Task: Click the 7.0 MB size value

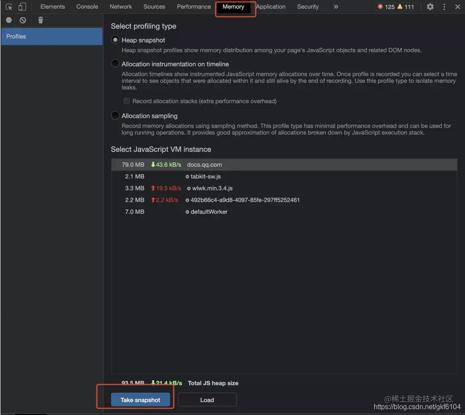Action: coord(135,212)
